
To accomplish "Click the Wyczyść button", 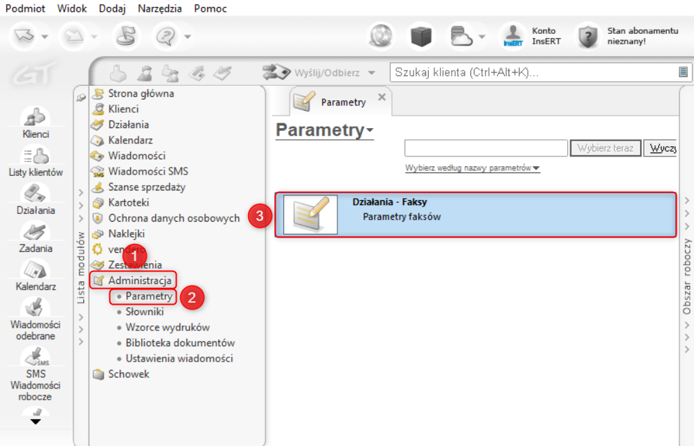I will (660, 148).
